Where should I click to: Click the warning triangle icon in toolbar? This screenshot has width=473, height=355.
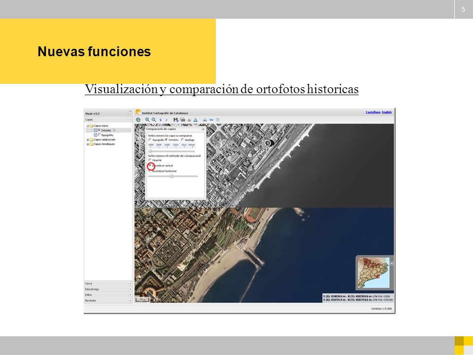click(x=196, y=120)
